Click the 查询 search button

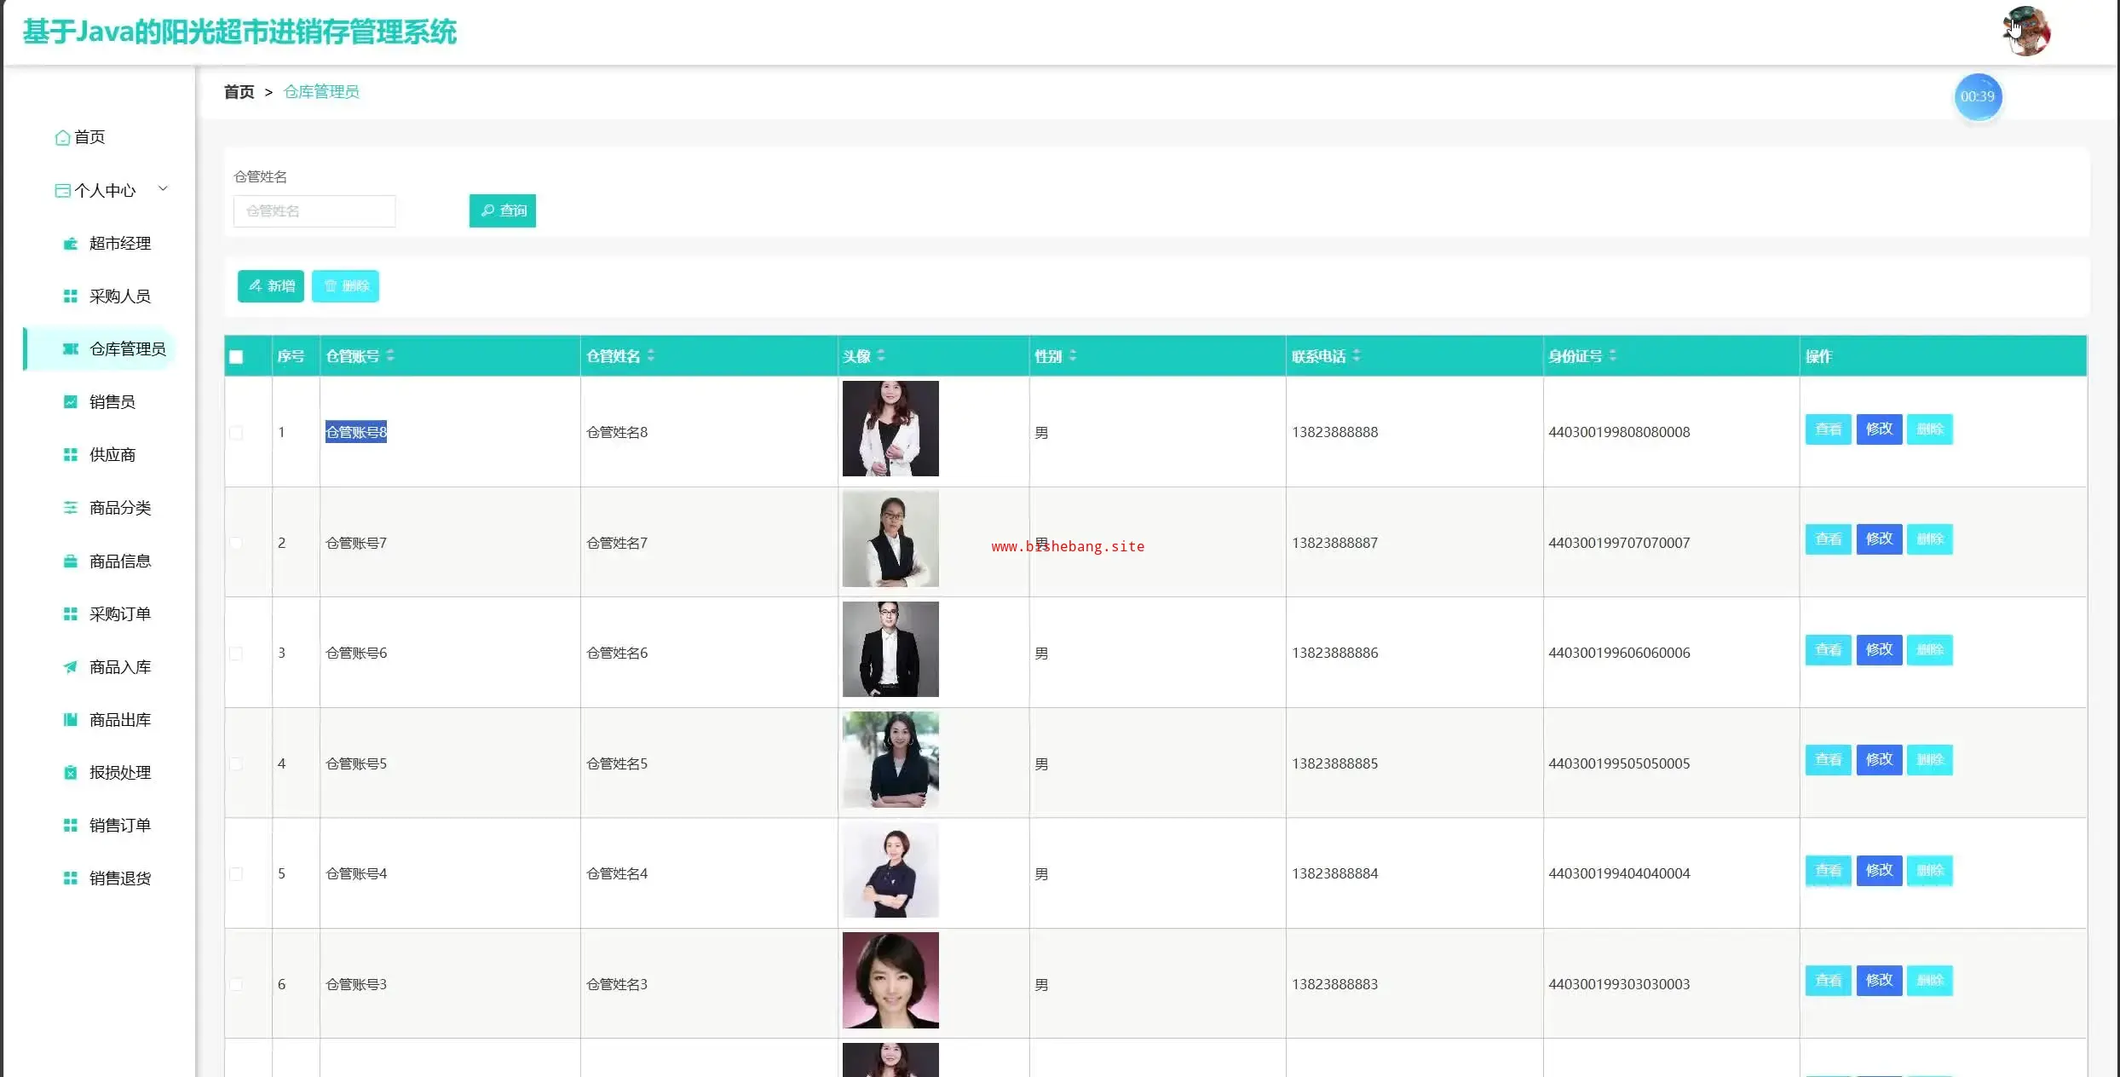tap(503, 210)
